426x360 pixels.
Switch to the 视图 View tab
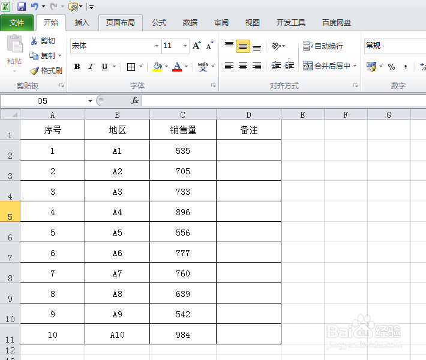[253, 23]
